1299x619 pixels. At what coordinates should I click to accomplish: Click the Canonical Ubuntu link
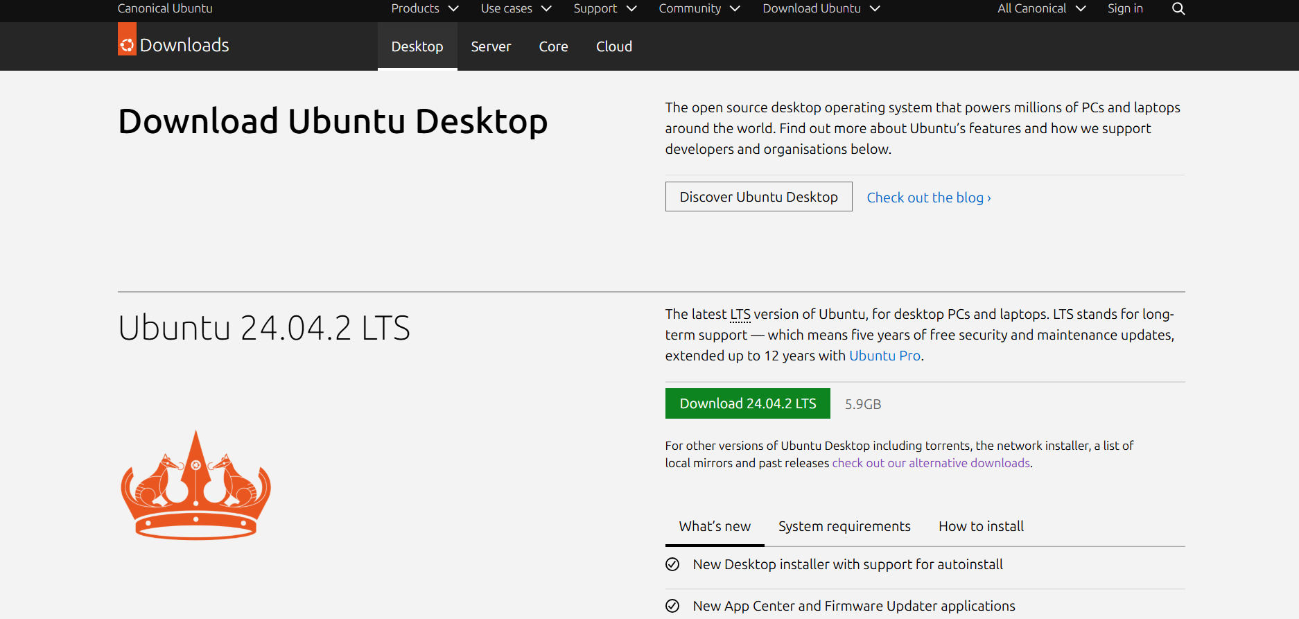tap(165, 8)
